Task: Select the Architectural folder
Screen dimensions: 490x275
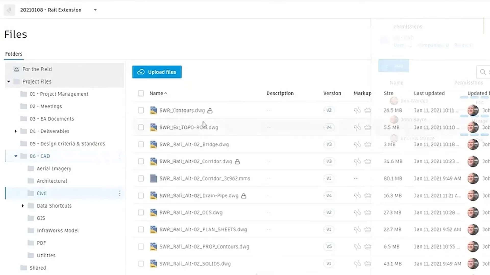Action: point(52,181)
